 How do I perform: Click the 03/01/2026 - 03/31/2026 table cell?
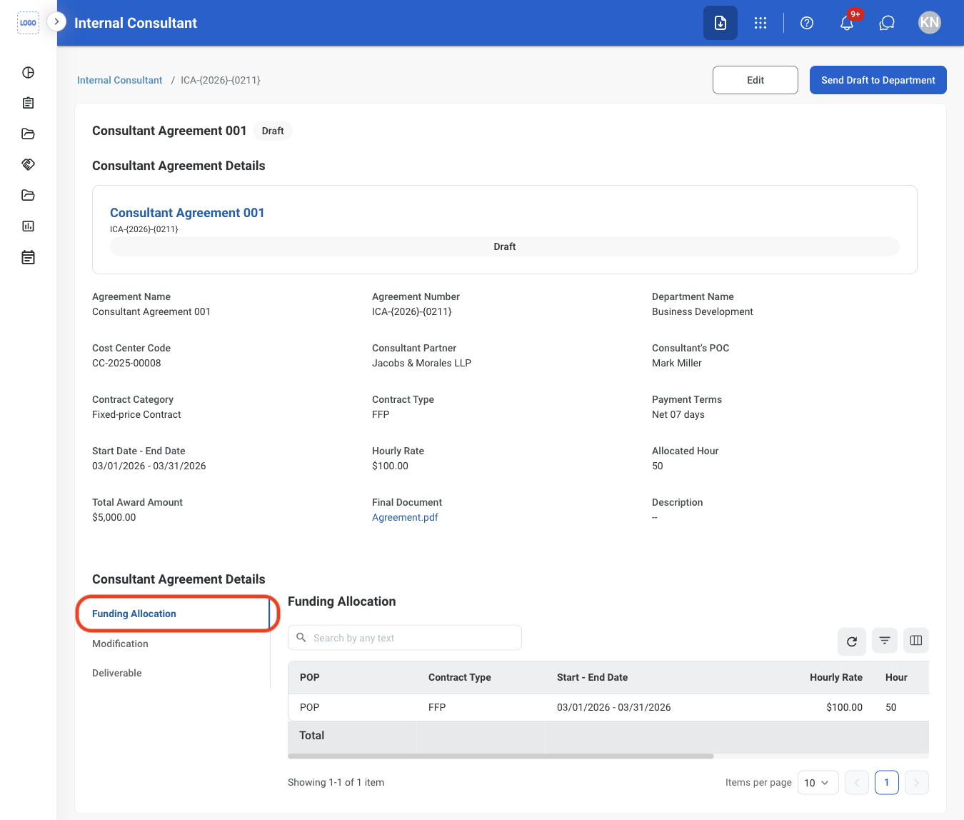pyautogui.click(x=614, y=707)
